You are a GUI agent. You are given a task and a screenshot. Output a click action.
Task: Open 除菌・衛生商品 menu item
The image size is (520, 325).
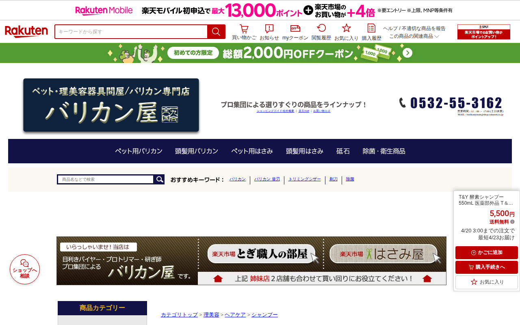pyautogui.click(x=384, y=151)
